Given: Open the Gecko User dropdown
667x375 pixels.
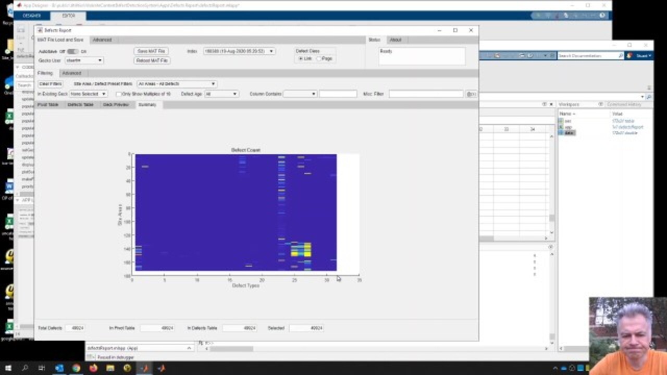Looking at the screenshot, I should tap(84, 60).
